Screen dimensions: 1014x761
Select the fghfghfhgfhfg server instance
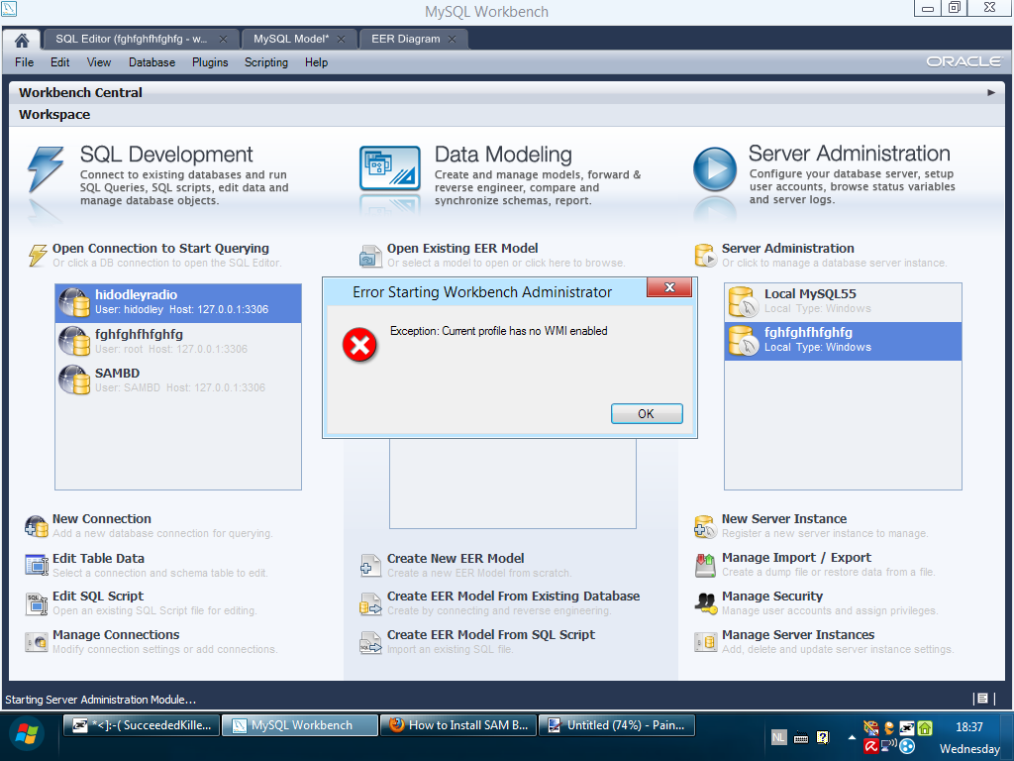(843, 341)
